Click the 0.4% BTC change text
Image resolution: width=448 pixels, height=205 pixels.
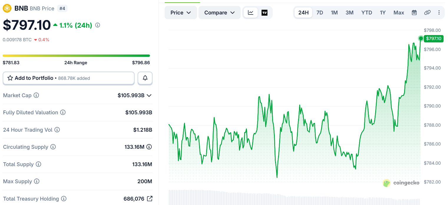pyautogui.click(x=44, y=40)
